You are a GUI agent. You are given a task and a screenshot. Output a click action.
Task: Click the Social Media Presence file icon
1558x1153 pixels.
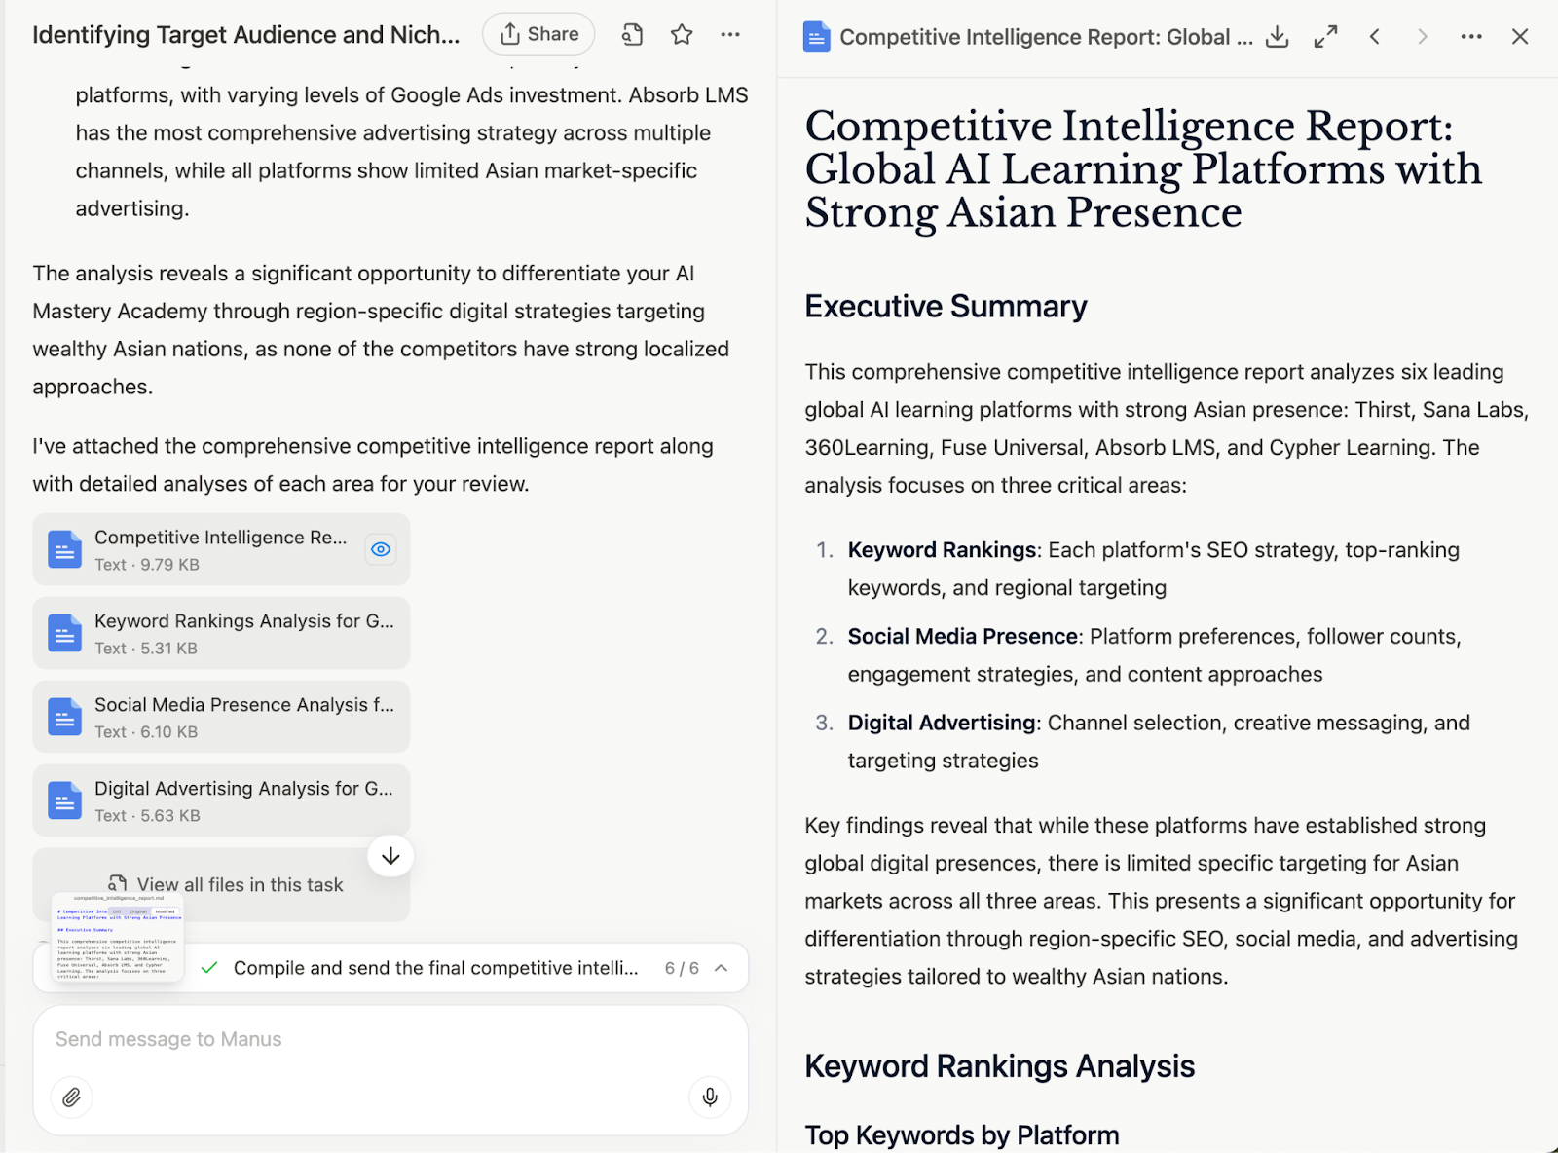(x=64, y=717)
